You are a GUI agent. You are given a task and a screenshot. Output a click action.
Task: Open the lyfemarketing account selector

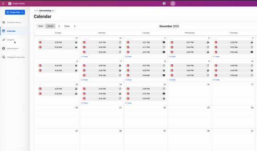tap(45, 11)
